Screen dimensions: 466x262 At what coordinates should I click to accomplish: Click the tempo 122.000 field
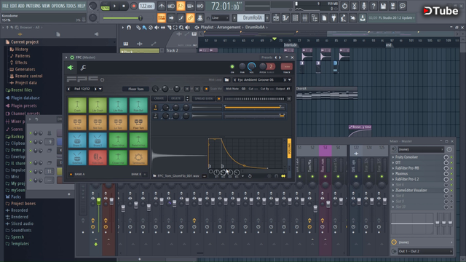tap(147, 6)
